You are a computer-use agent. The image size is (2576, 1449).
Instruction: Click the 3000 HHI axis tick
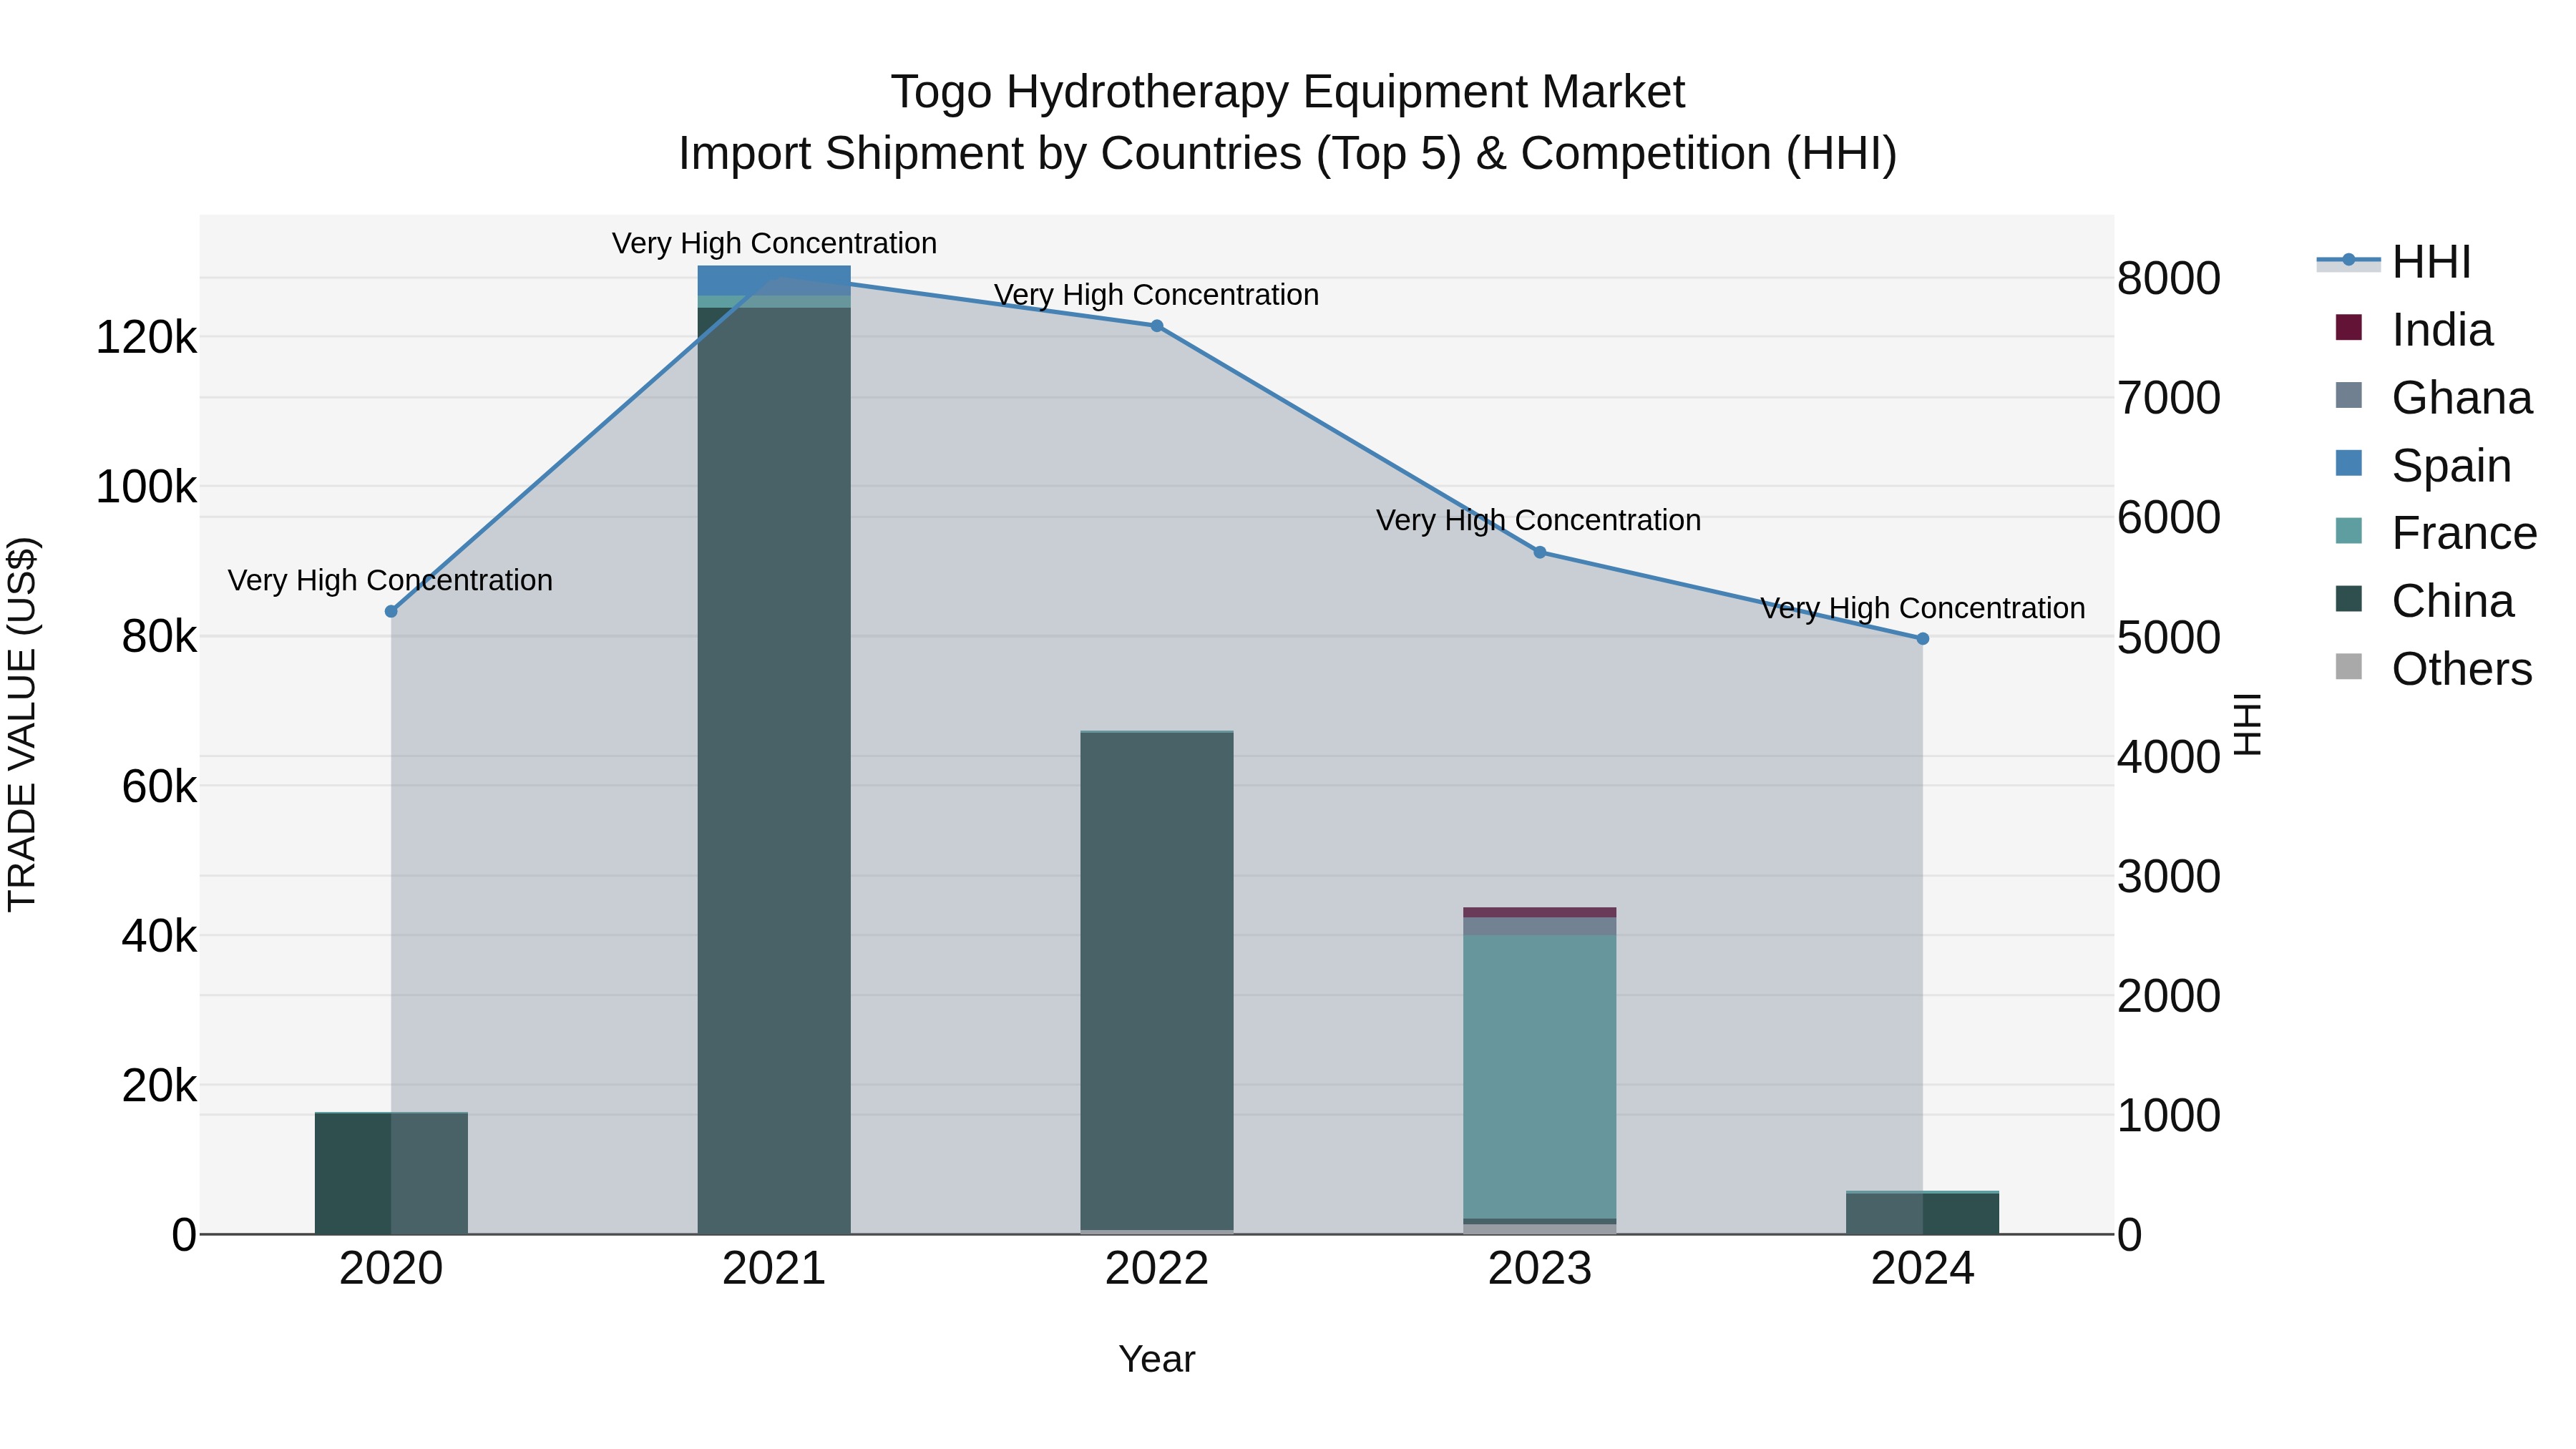tap(2169, 877)
